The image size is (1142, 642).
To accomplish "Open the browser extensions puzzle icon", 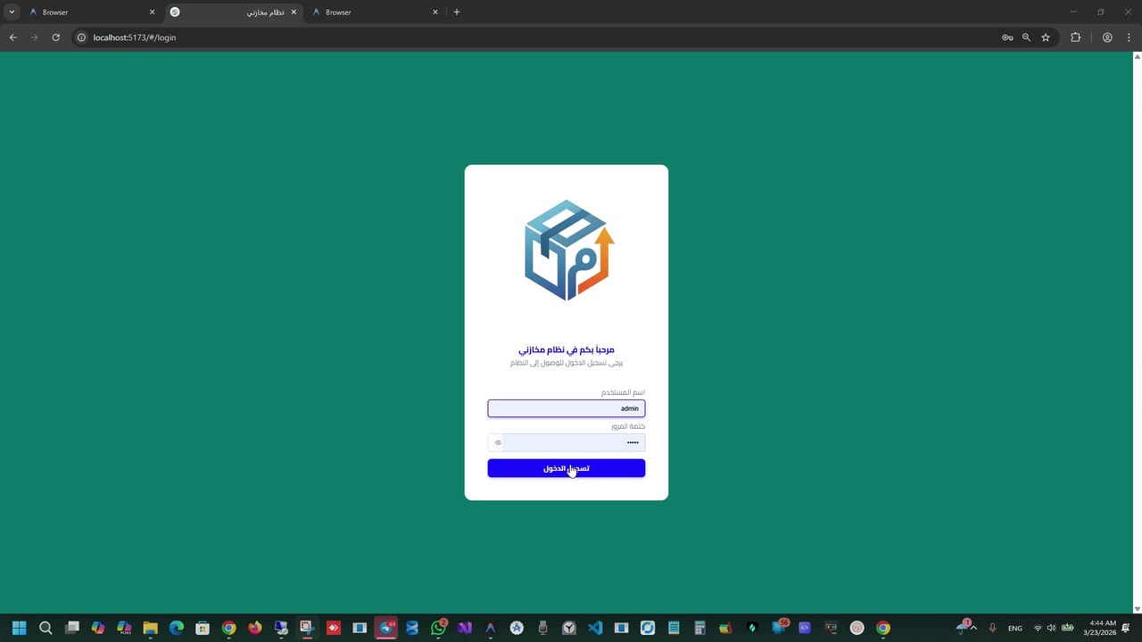I will (1075, 37).
